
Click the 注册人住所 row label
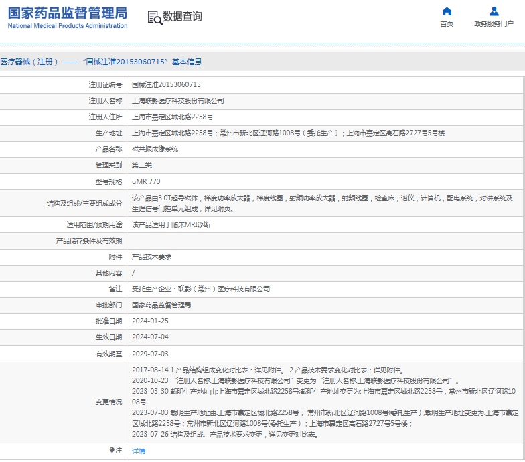point(106,117)
